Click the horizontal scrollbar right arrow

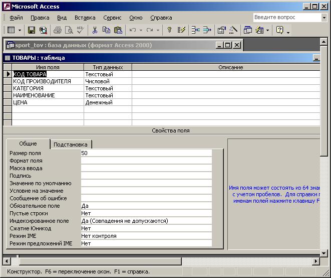click(316, 261)
